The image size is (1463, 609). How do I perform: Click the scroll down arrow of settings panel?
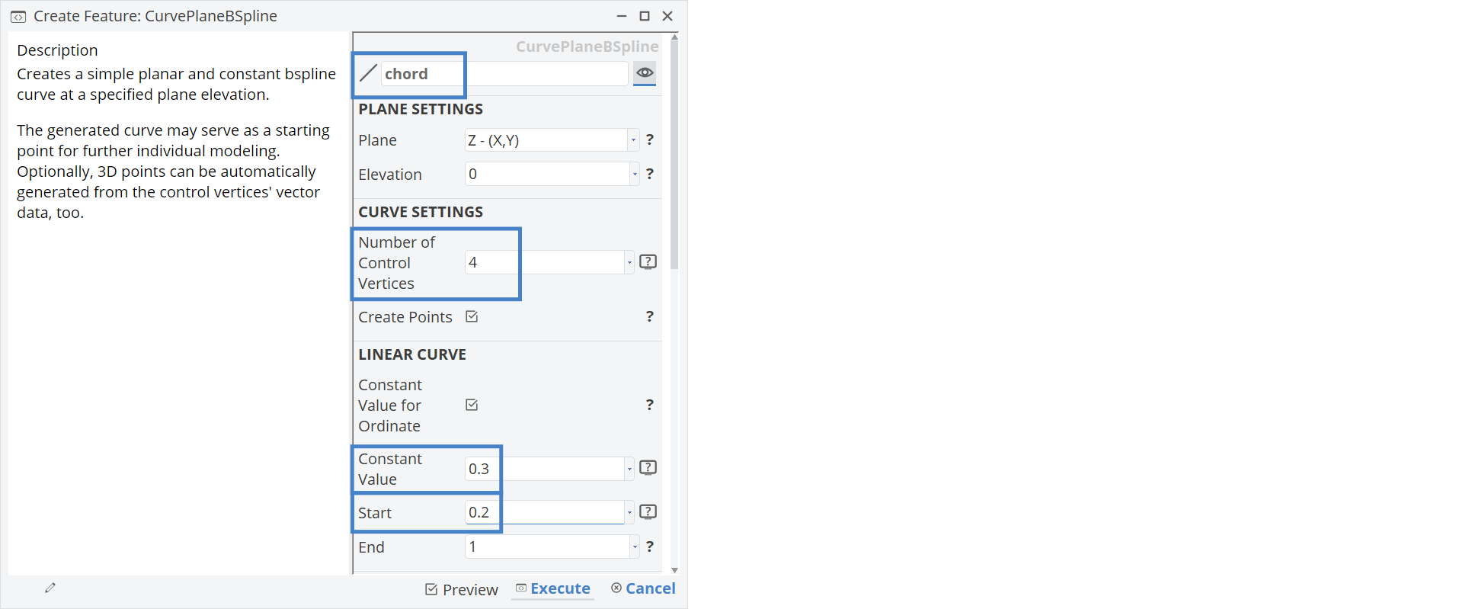tap(674, 570)
